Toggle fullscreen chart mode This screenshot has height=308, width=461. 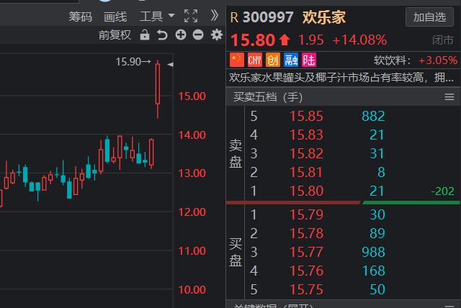(191, 16)
